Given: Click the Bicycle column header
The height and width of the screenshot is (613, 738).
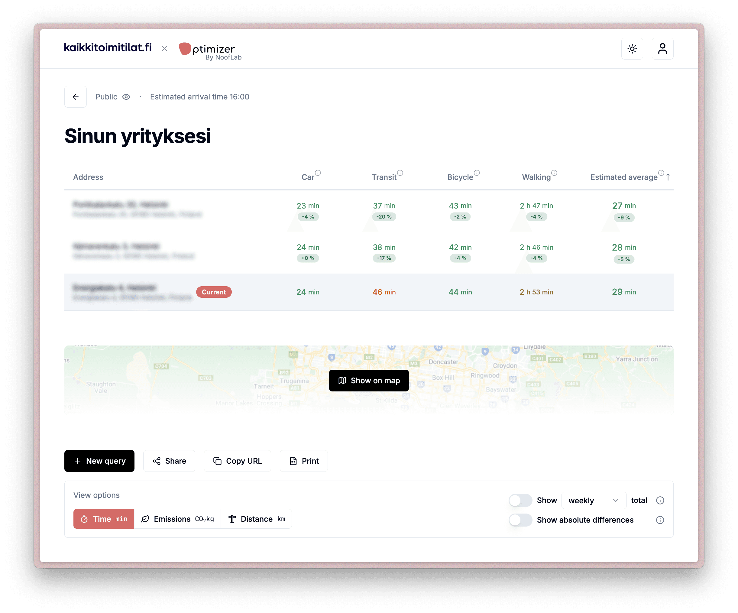Looking at the screenshot, I should point(460,177).
